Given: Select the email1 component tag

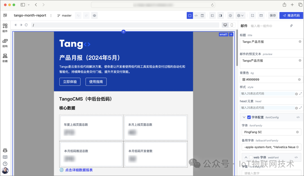Looking at the screenshot, I should (223, 34).
